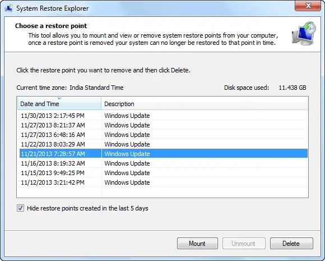Click the Disk space used value 11.438 GB
This screenshot has height=261, width=325.
292,88
